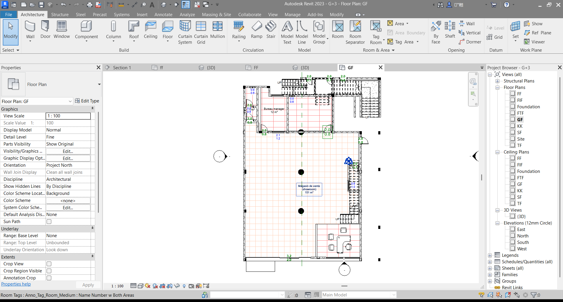The width and height of the screenshot is (563, 302).
Task: Select the Room Separator tool
Action: point(355,33)
